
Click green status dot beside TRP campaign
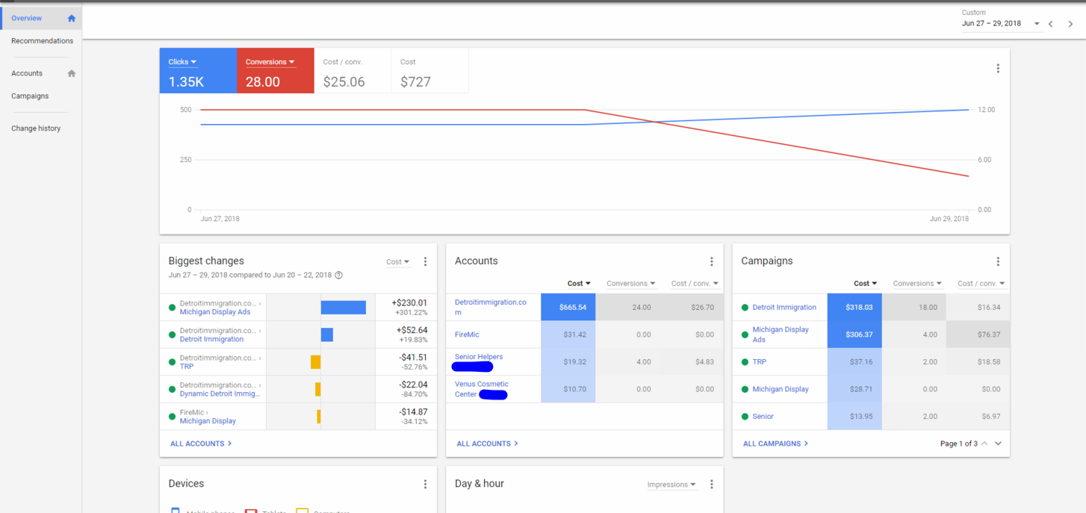745,362
